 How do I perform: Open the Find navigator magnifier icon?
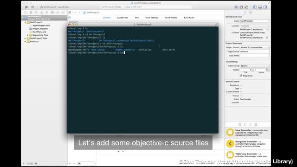36,13
